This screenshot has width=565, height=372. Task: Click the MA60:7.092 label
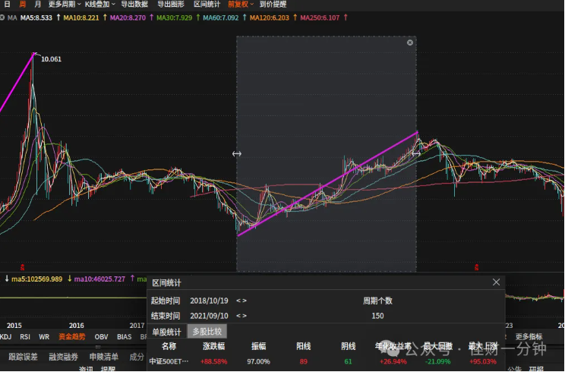tap(220, 17)
